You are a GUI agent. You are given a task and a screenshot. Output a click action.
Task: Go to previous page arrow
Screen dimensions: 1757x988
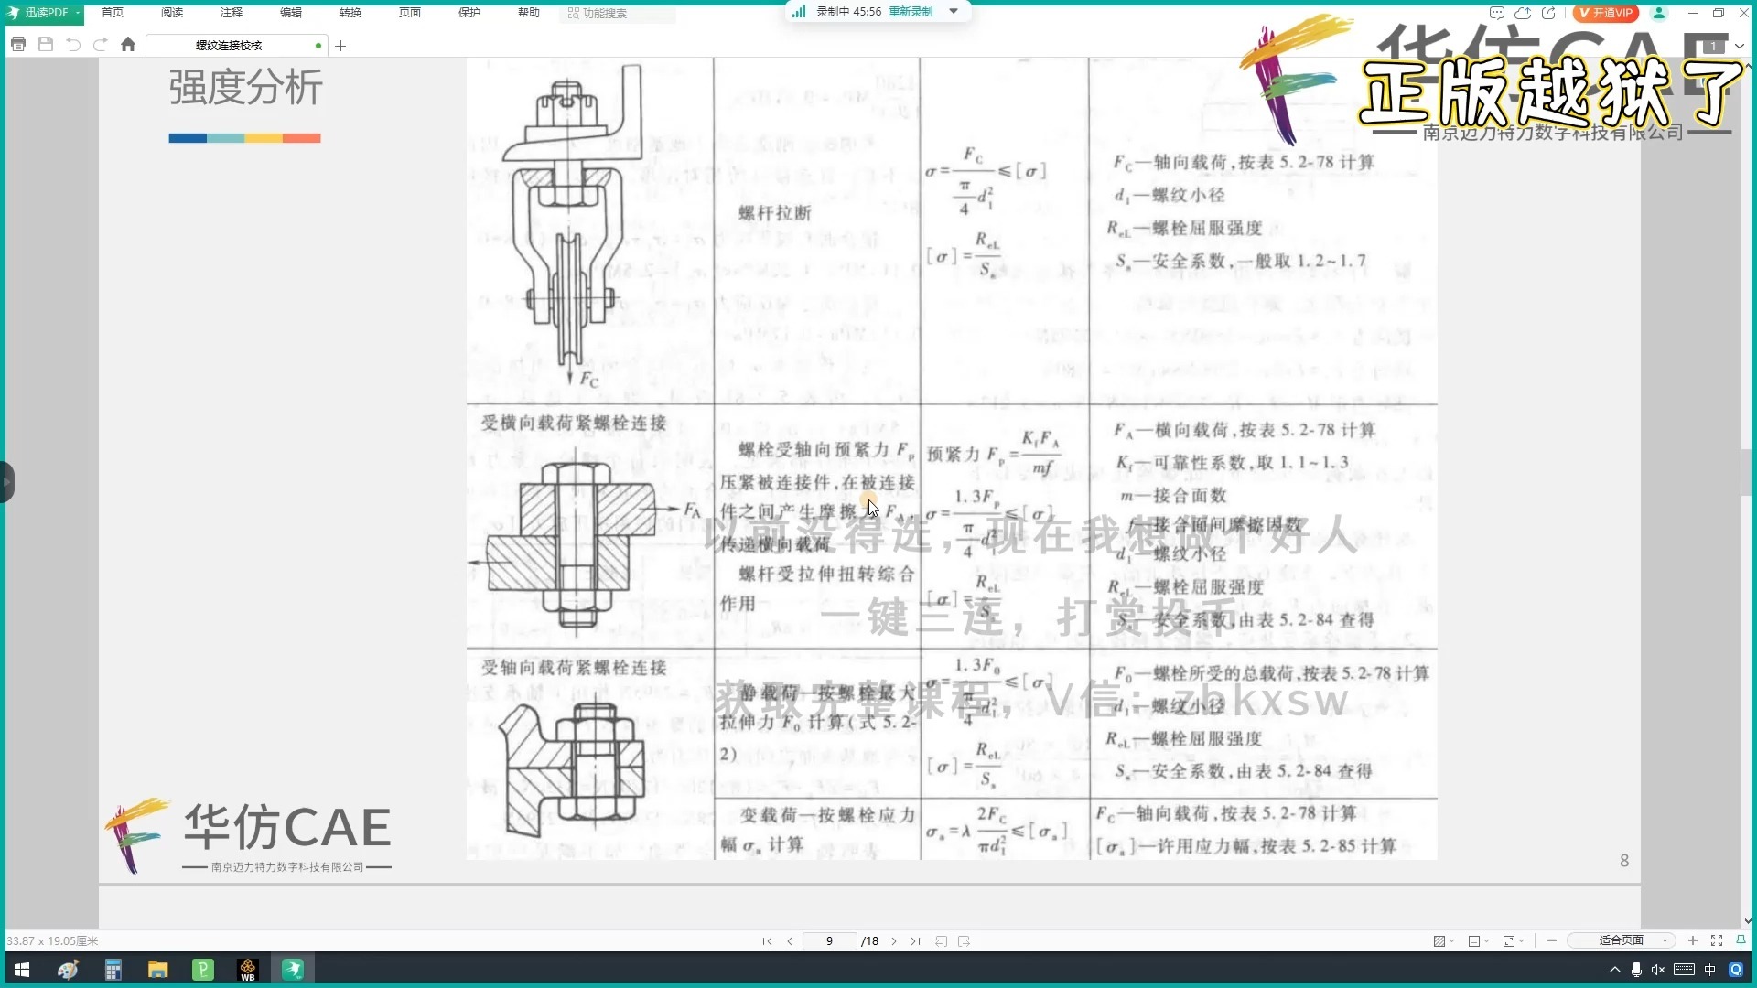pyautogui.click(x=790, y=940)
